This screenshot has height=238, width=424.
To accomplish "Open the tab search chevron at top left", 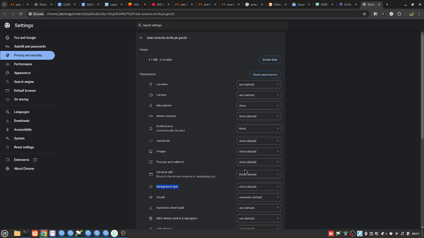I will pyautogui.click(x=4, y=4).
